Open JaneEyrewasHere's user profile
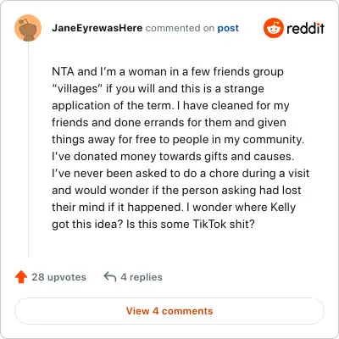The height and width of the screenshot is (339, 339). 97,28
